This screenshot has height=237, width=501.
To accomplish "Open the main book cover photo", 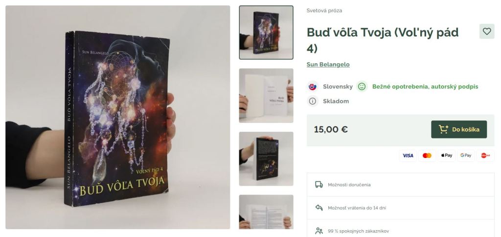I will tap(117, 117).
